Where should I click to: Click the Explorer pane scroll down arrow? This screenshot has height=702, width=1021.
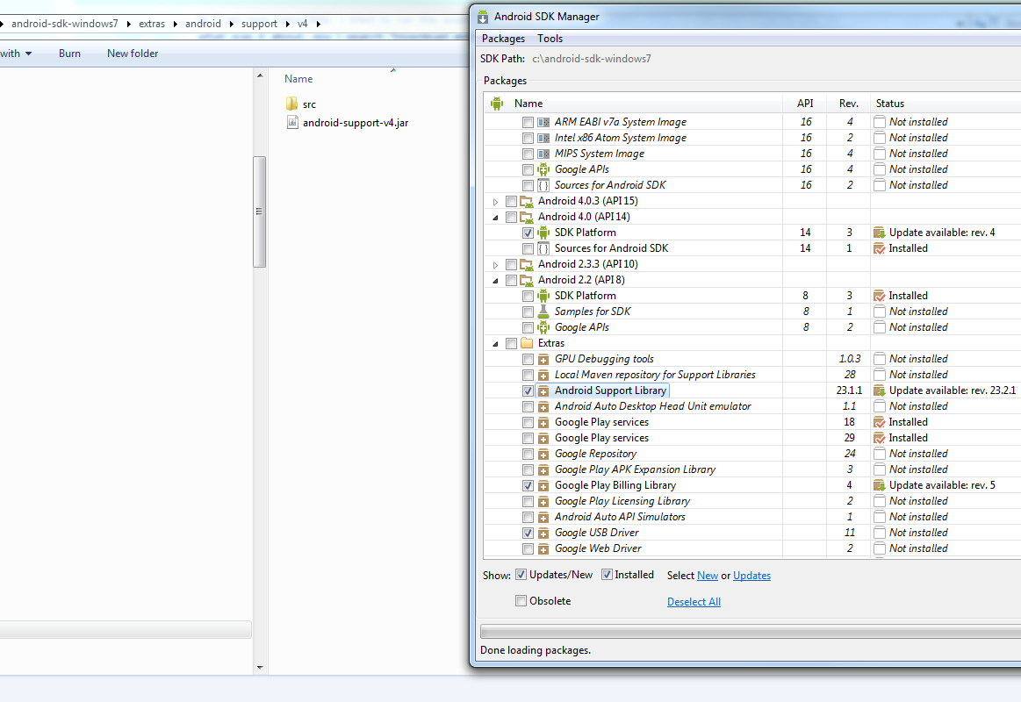click(x=260, y=668)
